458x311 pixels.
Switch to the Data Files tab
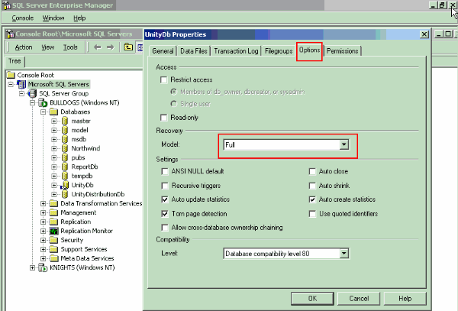pyautogui.click(x=194, y=51)
